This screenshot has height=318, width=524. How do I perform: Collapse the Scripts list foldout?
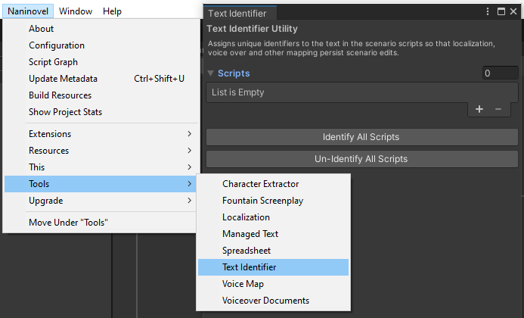[211, 73]
